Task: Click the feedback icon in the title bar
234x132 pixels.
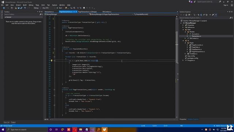Action: click(x=195, y=2)
